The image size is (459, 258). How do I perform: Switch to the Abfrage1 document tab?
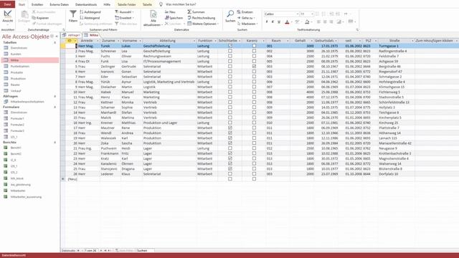72,35
